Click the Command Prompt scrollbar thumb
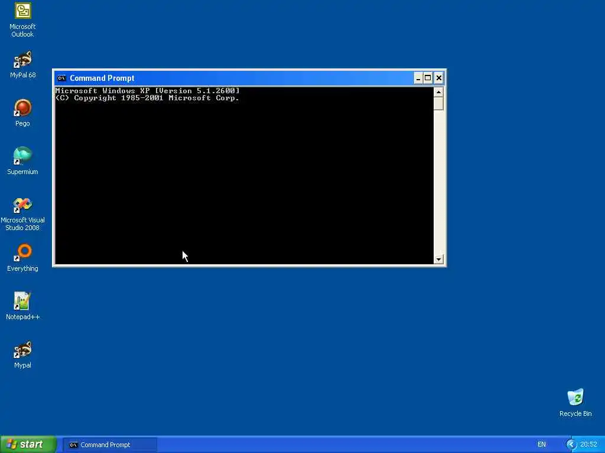Viewport: 605px width, 453px height. (438, 104)
